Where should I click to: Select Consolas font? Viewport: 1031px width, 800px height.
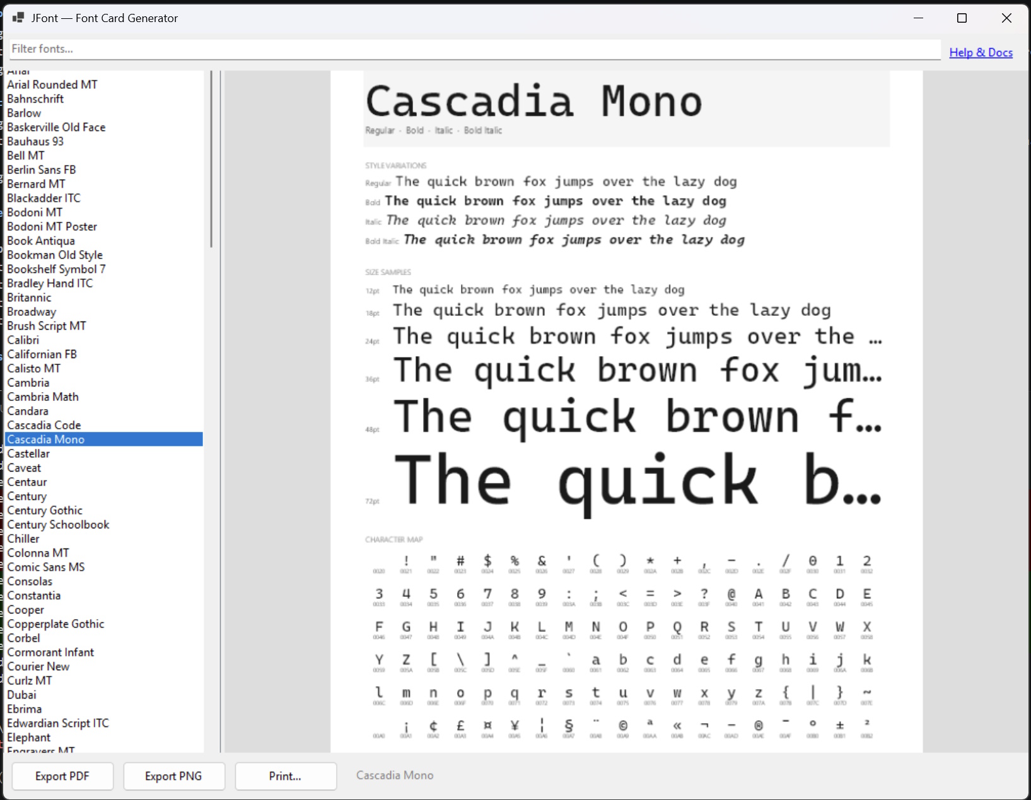(104, 581)
